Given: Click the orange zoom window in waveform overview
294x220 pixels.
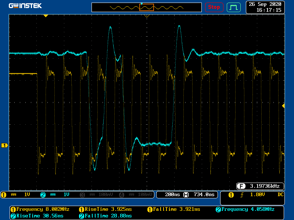Looking at the screenshot, I should [x=146, y=7].
